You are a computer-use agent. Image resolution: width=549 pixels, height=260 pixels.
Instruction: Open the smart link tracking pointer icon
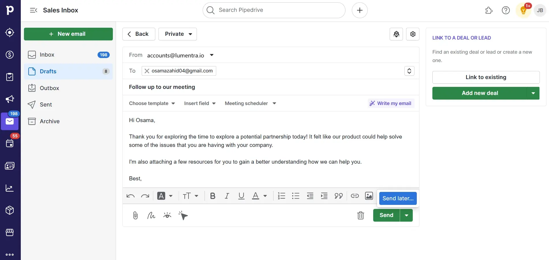click(x=183, y=215)
